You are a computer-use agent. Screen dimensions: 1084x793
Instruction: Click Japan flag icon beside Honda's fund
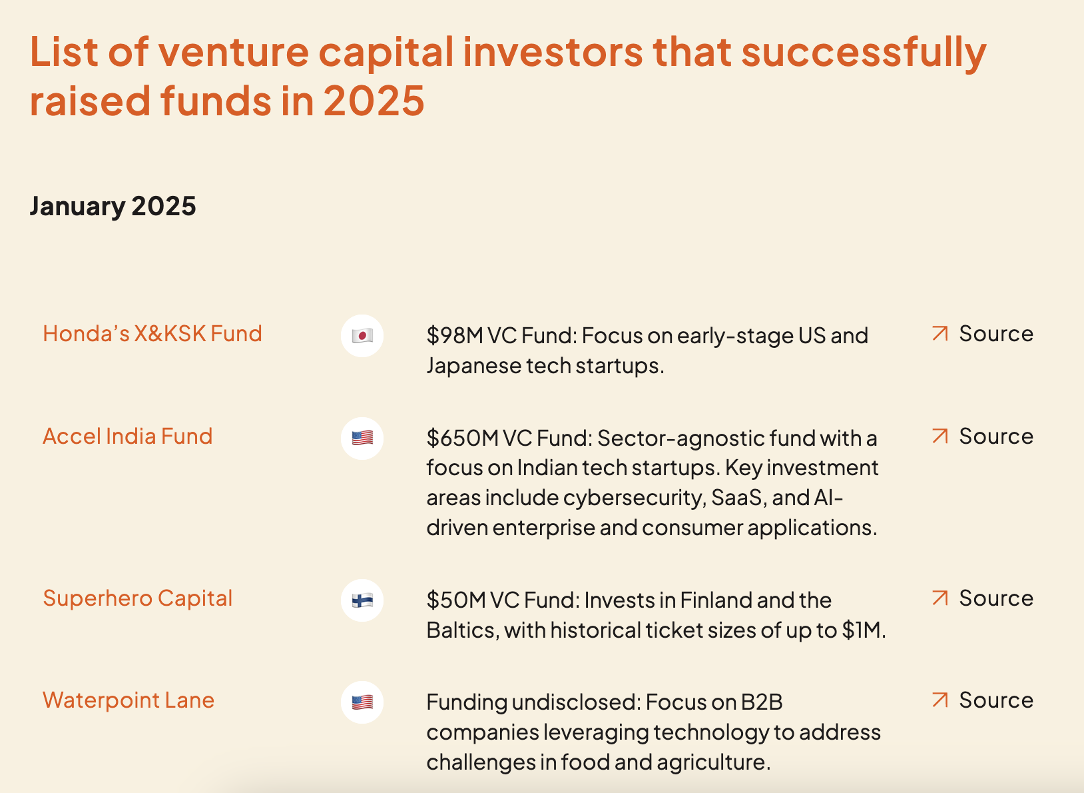click(x=362, y=336)
